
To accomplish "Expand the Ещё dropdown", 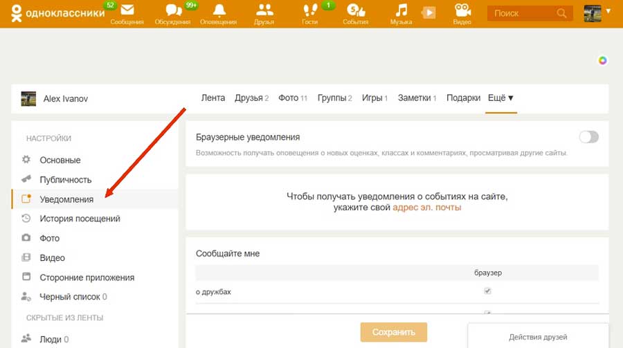I will (x=500, y=98).
